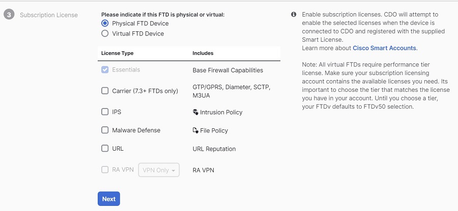Click the Subscription License step title
The width and height of the screenshot is (458, 211).
click(x=49, y=15)
